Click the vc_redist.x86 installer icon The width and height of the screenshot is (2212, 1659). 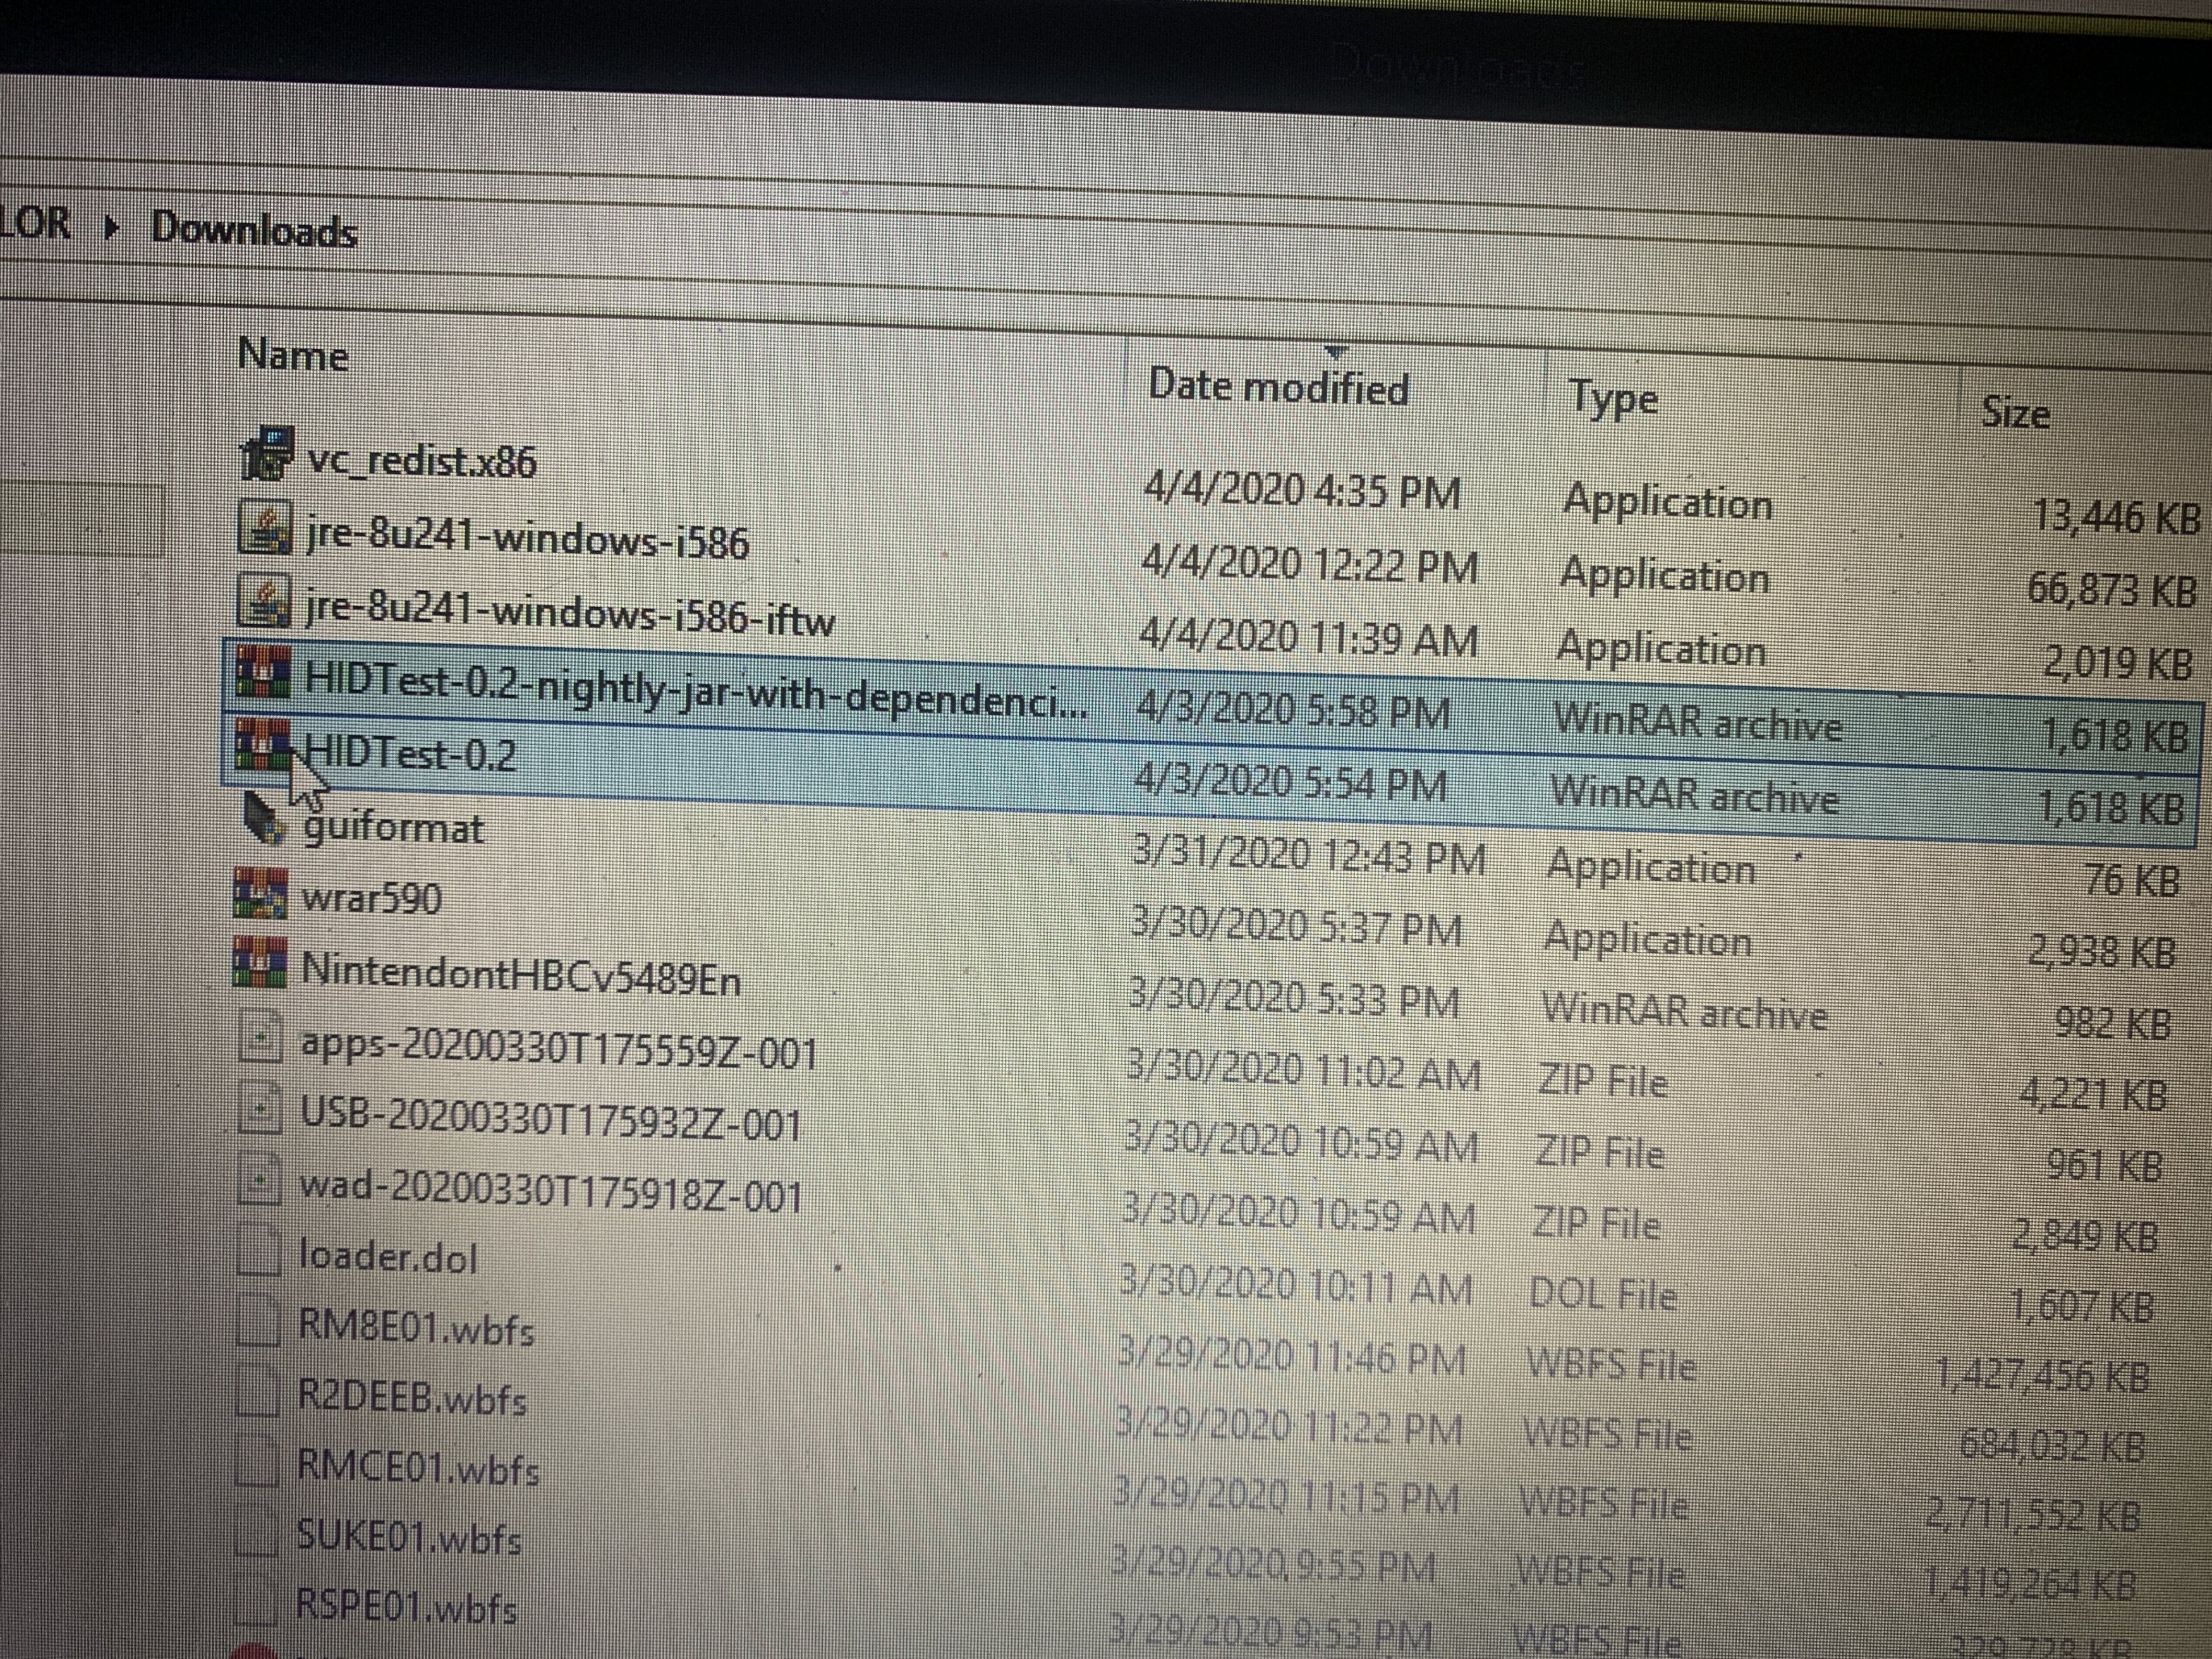click(267, 453)
